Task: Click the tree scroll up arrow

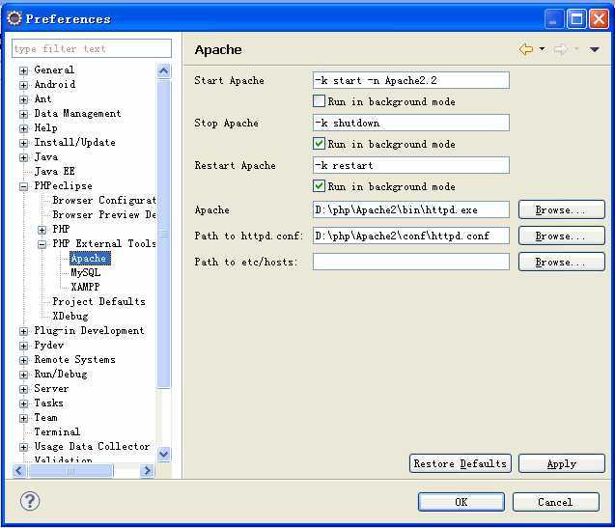Action: point(163,71)
